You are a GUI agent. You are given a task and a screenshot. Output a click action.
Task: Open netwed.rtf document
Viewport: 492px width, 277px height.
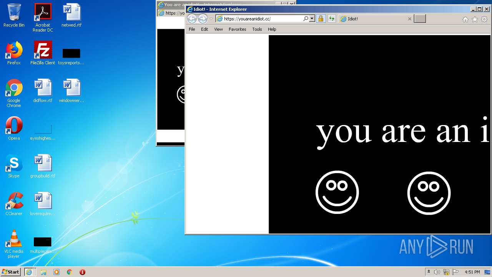pyautogui.click(x=71, y=15)
